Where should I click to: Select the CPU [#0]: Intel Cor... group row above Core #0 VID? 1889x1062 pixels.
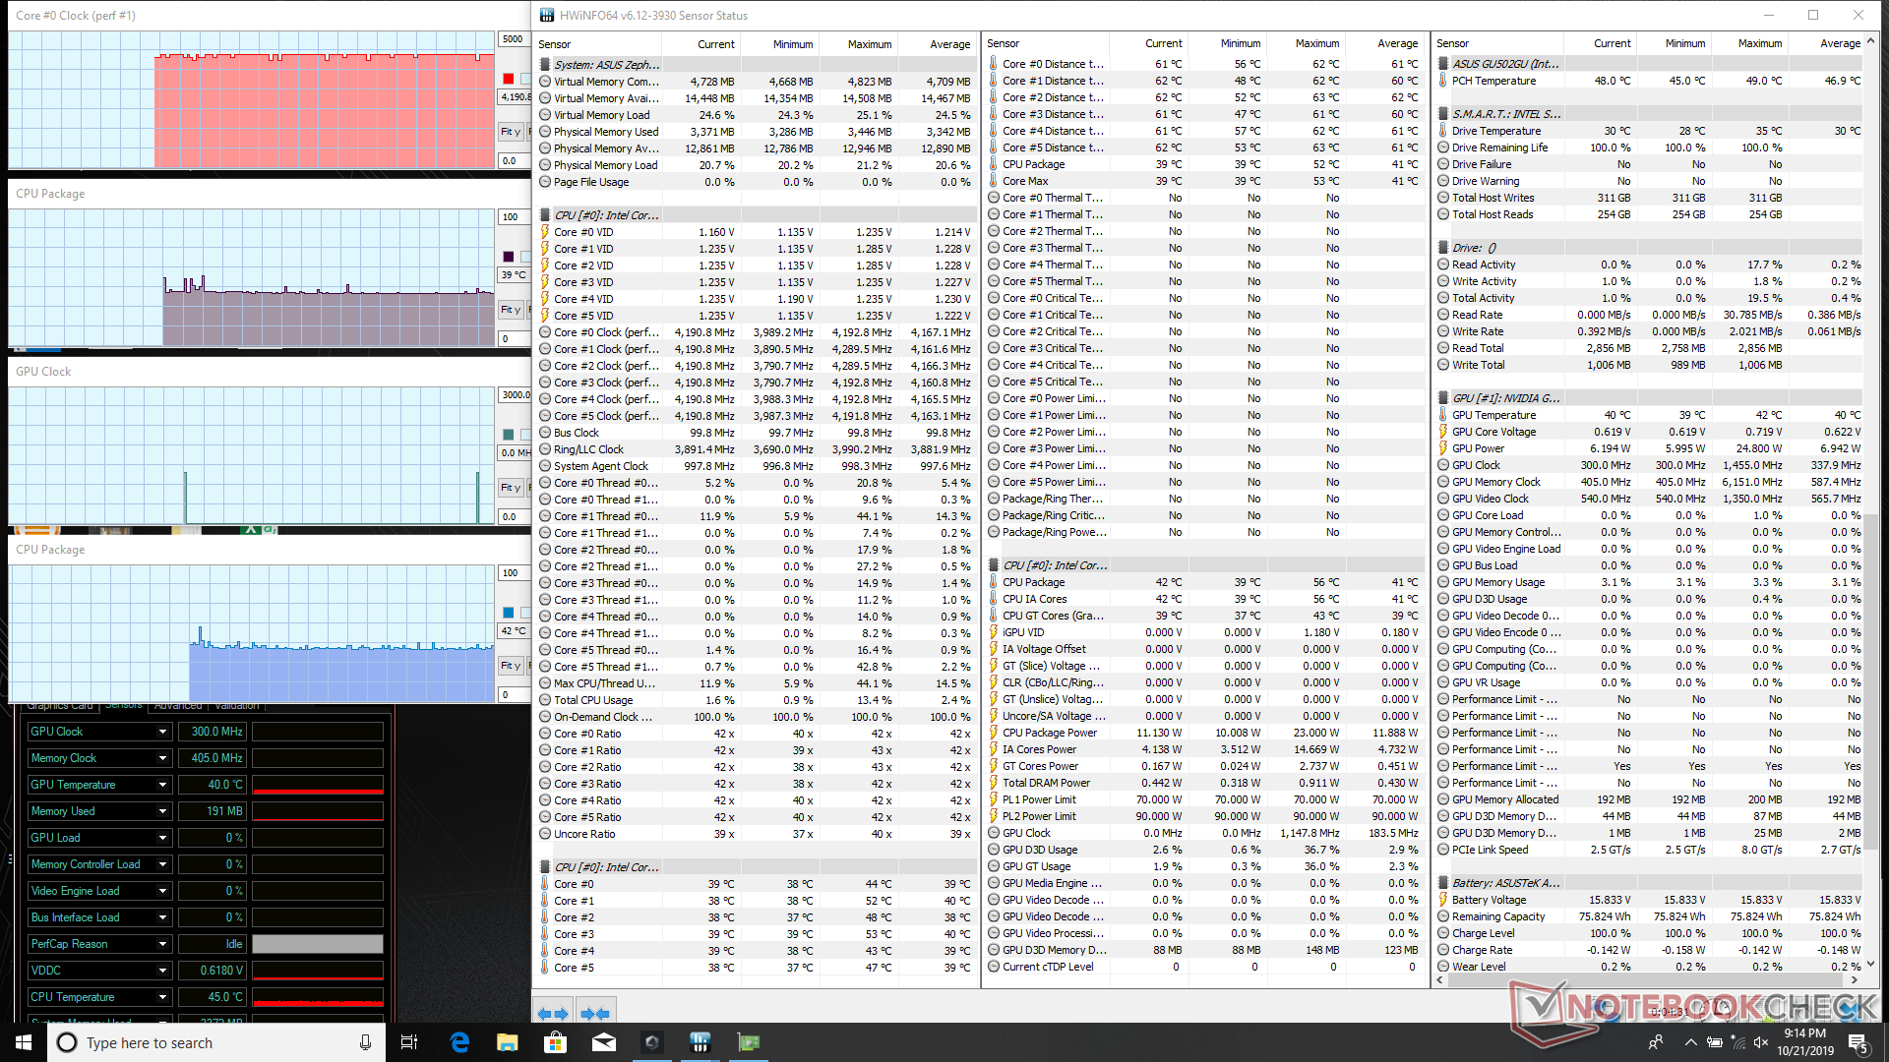pyautogui.click(x=758, y=215)
